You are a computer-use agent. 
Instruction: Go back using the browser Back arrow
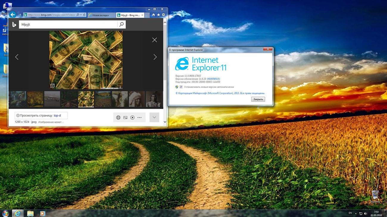(13, 15)
